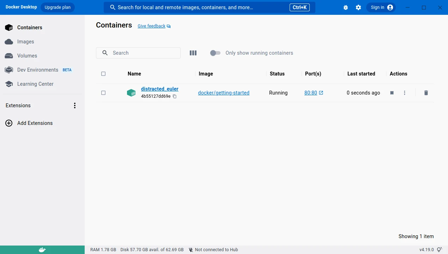Screen dimensions: 448x254
Task: Select the distracted_euler row checkbox
Action: tap(103, 93)
